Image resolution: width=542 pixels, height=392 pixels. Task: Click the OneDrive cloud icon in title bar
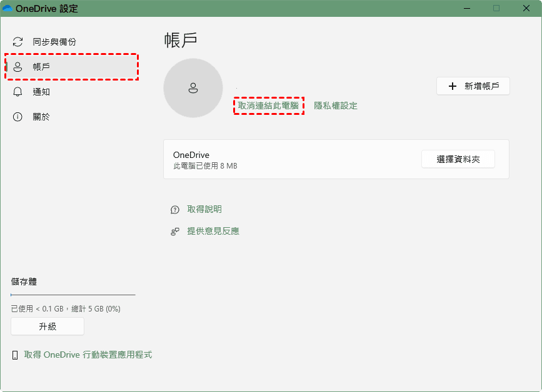coord(8,8)
